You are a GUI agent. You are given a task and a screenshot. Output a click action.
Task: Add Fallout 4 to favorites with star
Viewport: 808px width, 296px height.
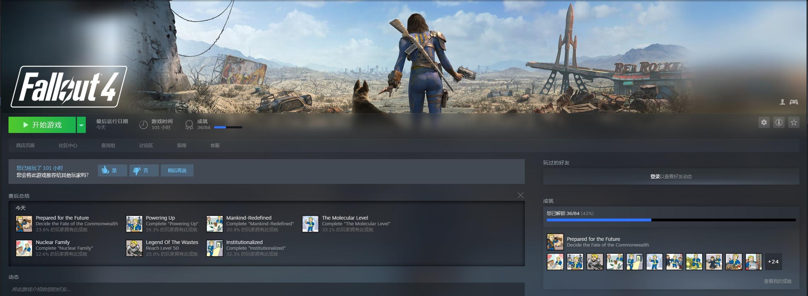(793, 122)
